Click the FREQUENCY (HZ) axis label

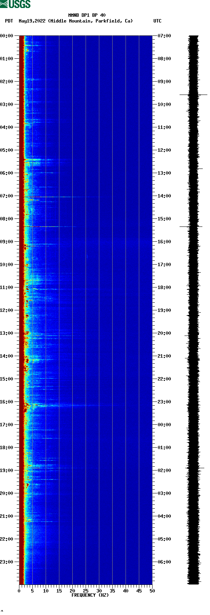[x=90, y=595]
